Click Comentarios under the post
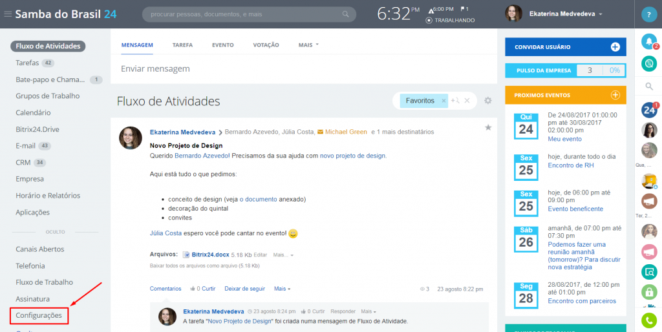The height and width of the screenshot is (332, 662). (165, 289)
